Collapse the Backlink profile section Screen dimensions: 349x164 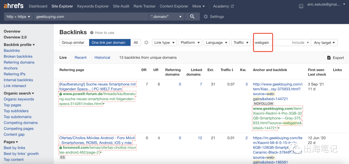[19, 44]
